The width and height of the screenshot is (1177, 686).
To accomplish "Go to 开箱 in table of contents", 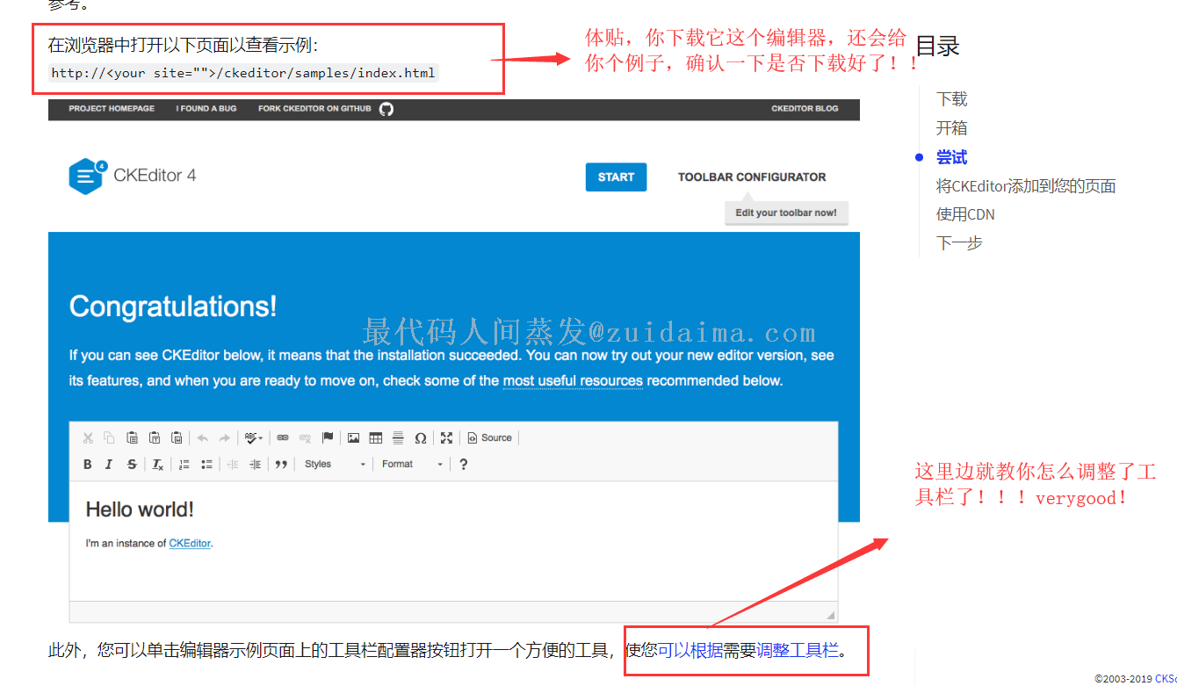I will (x=951, y=128).
